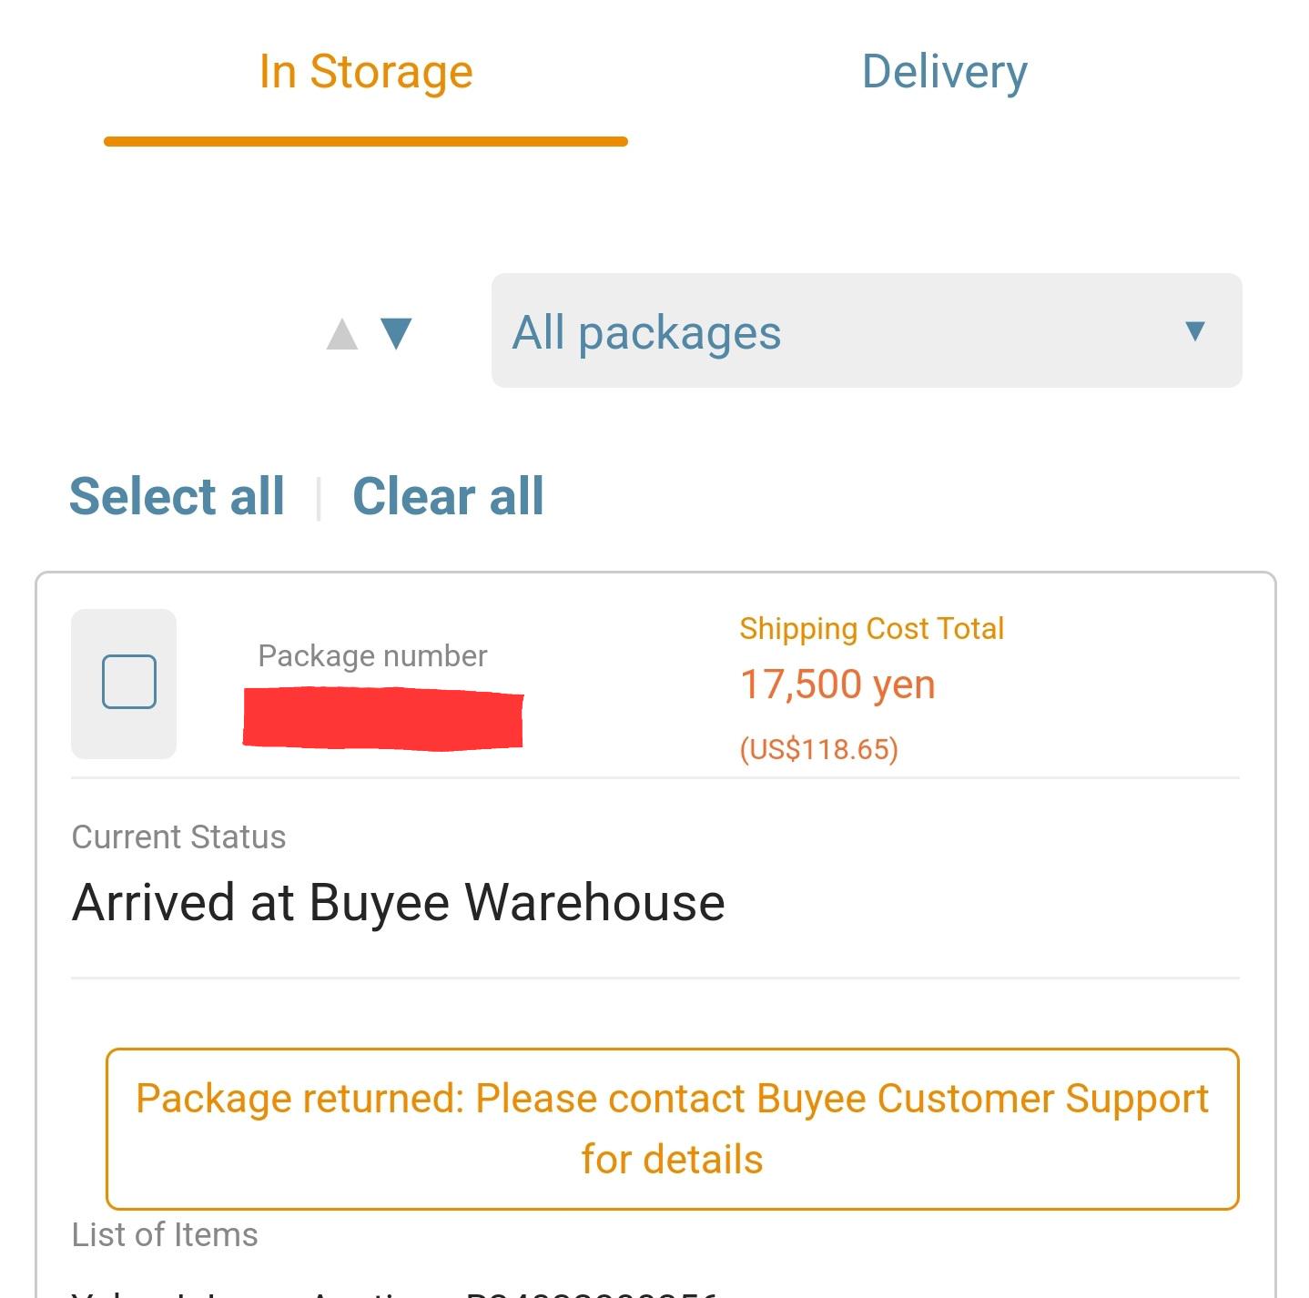The width and height of the screenshot is (1309, 1298).
Task: Click Clear all
Action: point(449,496)
